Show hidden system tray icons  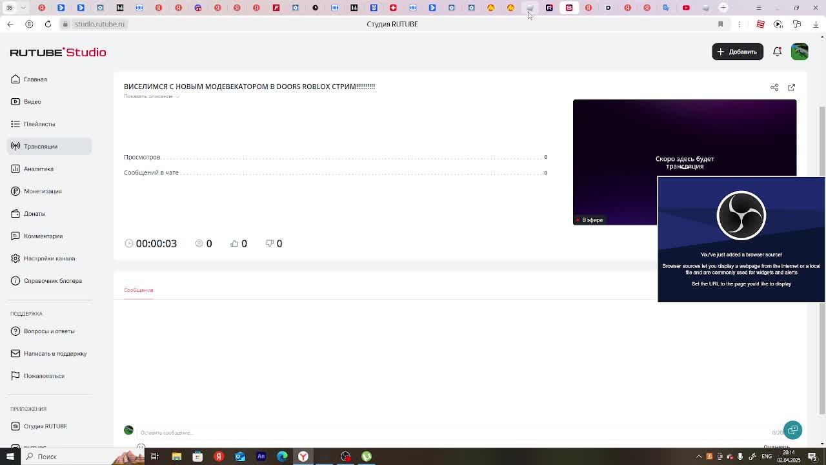click(x=699, y=457)
